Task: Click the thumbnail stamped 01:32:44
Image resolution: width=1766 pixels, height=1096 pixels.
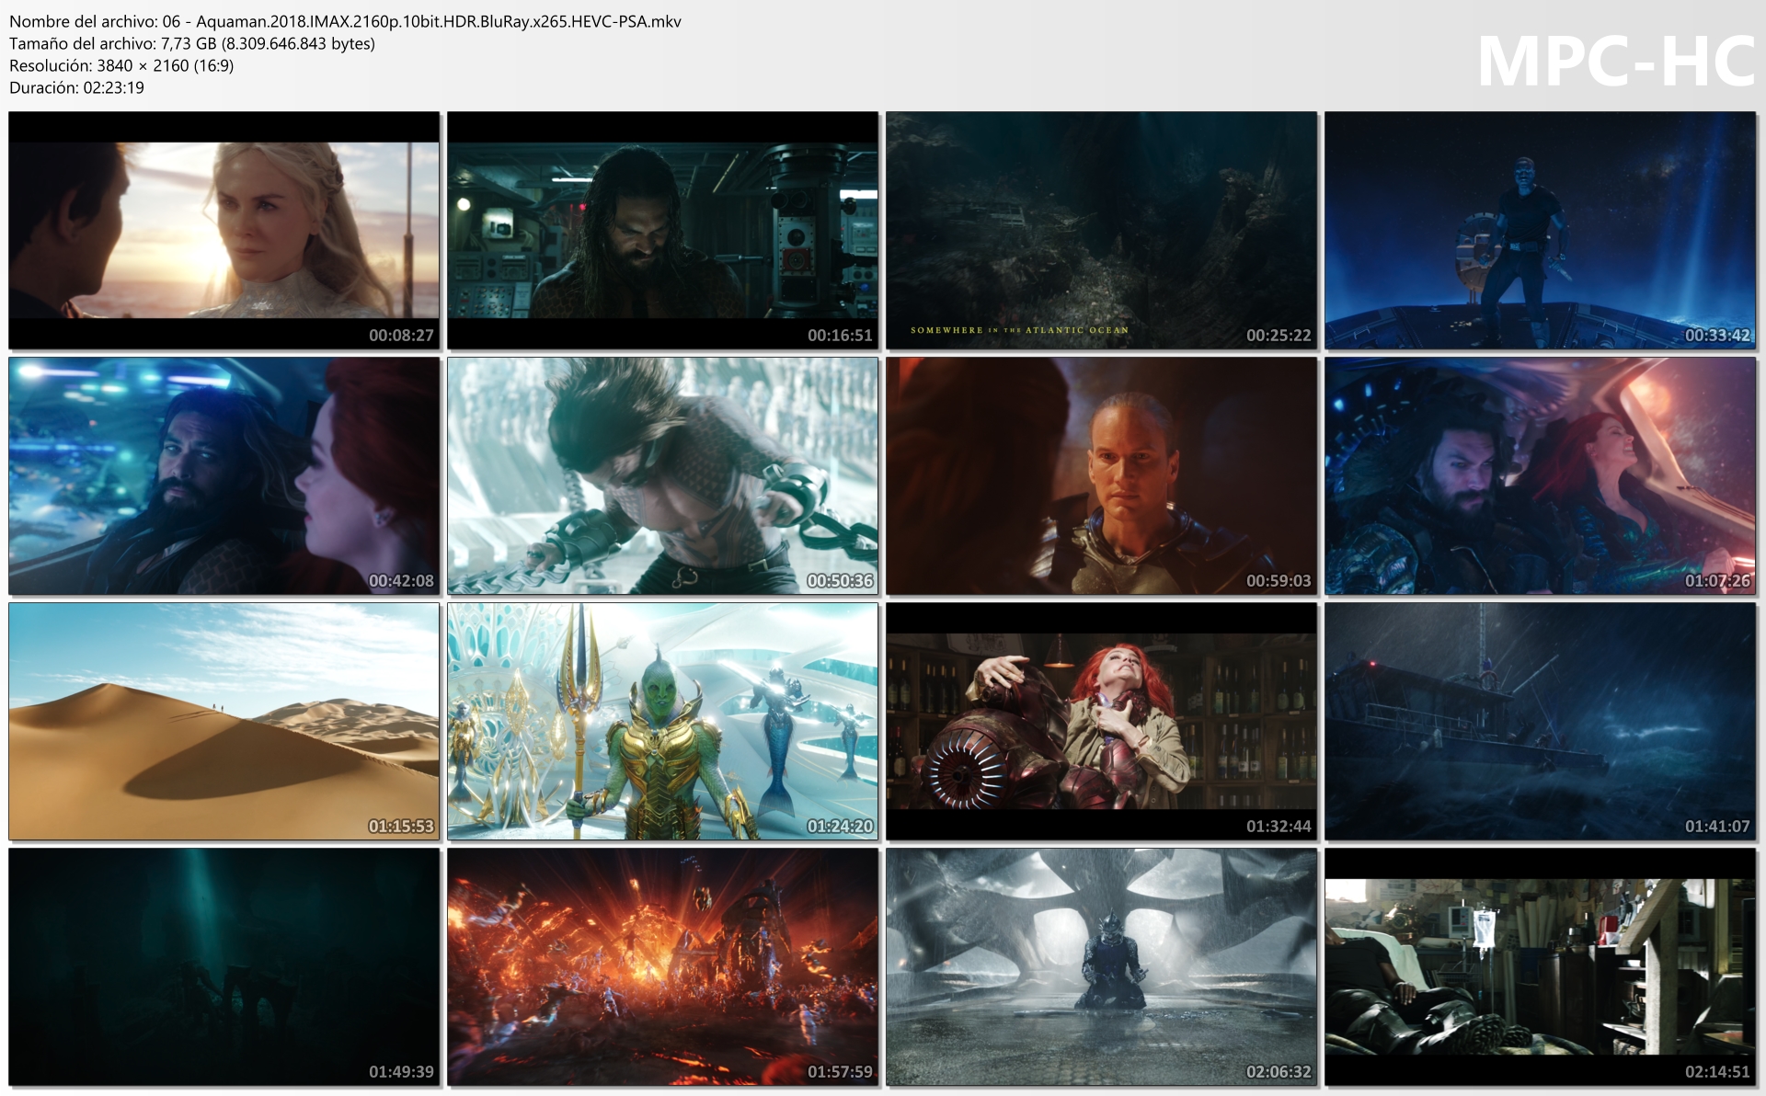Action: pyautogui.click(x=1102, y=721)
